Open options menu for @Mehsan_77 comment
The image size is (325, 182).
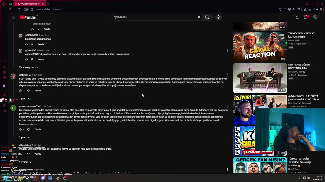(227, 75)
